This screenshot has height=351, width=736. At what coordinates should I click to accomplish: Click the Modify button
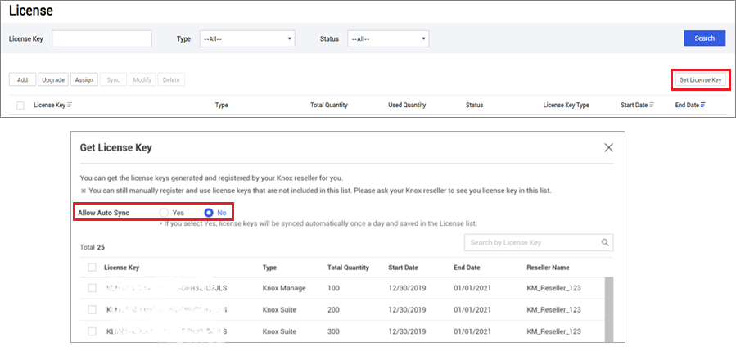coord(142,80)
